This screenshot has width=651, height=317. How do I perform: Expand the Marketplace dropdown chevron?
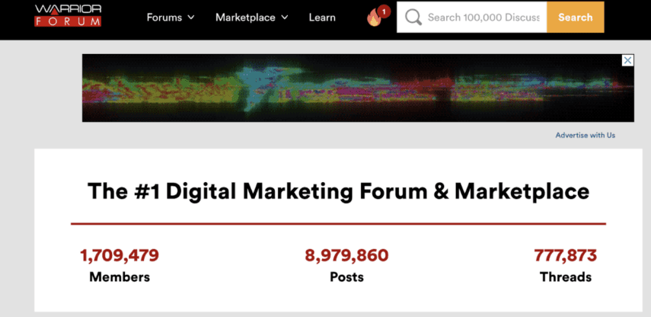285,18
